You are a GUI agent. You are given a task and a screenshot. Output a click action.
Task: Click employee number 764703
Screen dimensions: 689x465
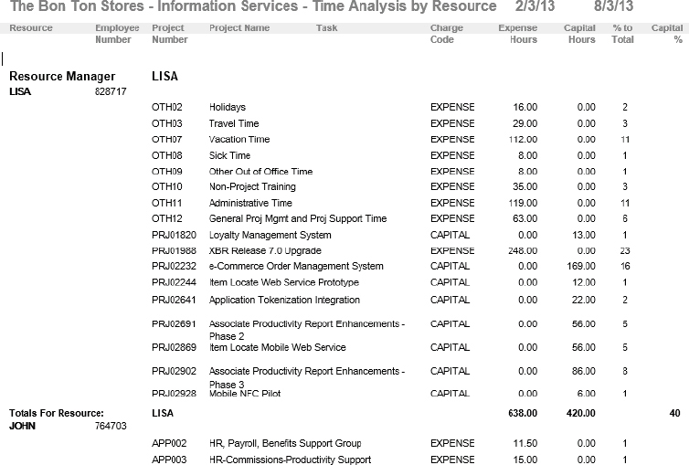pyautogui.click(x=111, y=426)
